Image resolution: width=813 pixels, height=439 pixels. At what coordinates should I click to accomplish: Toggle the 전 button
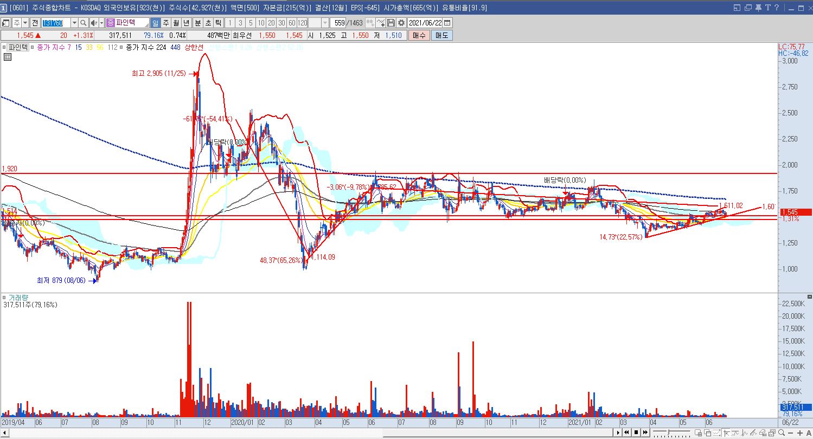pyautogui.click(x=35, y=23)
